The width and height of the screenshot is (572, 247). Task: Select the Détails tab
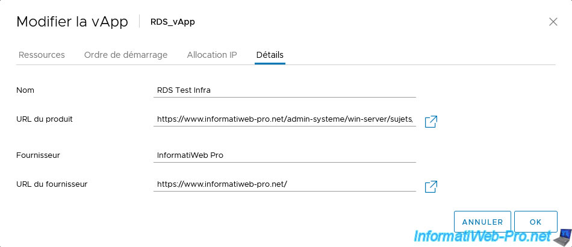click(x=270, y=55)
